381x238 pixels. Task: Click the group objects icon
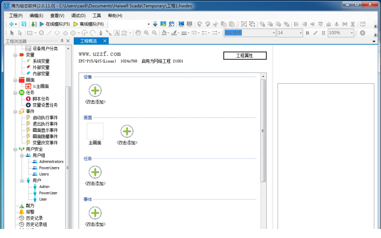tap(244, 24)
